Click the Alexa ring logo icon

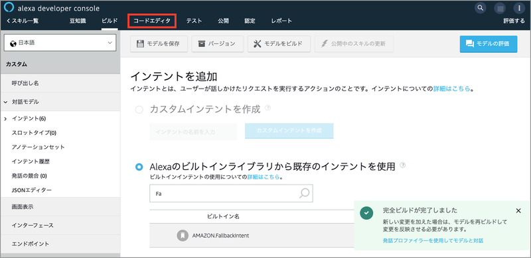9,7
